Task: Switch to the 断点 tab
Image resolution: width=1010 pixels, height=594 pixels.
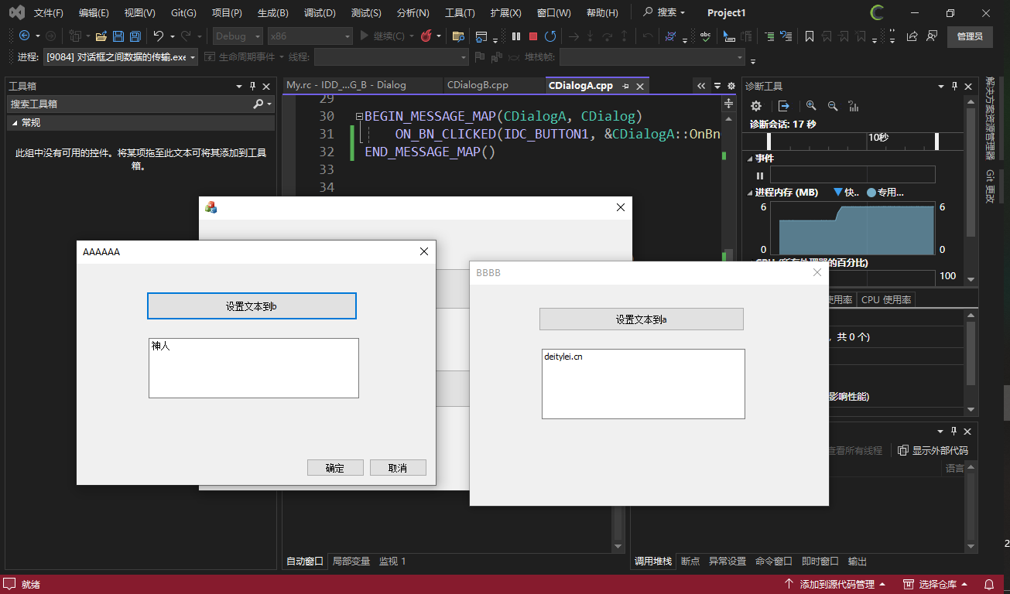Action: (690, 562)
